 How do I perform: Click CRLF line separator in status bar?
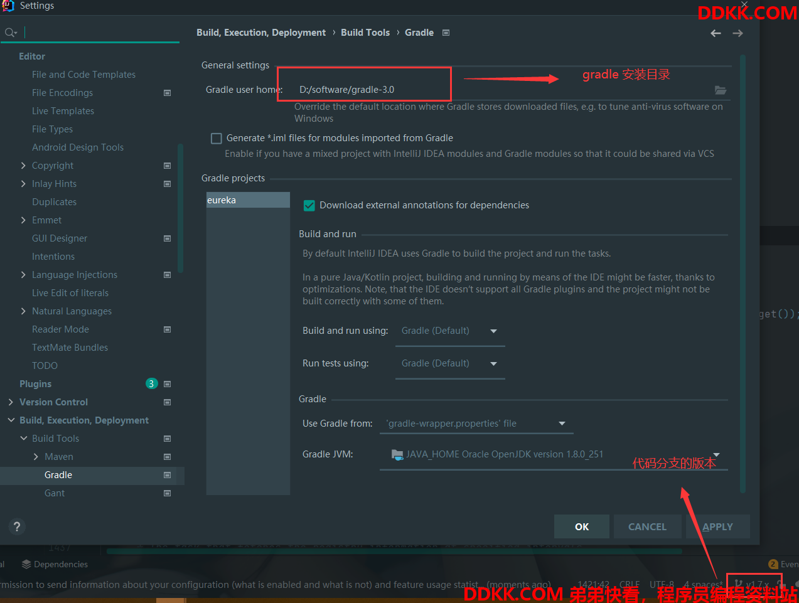click(x=630, y=585)
